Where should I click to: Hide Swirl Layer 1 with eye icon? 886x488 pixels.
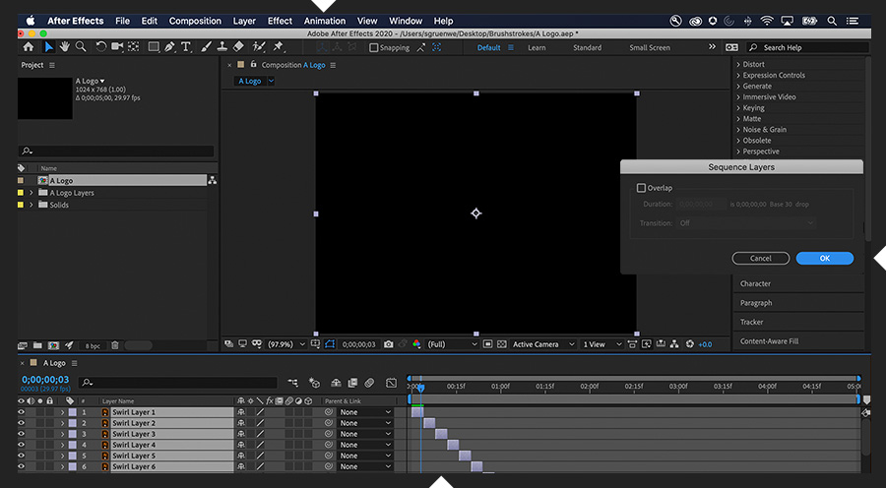21,412
